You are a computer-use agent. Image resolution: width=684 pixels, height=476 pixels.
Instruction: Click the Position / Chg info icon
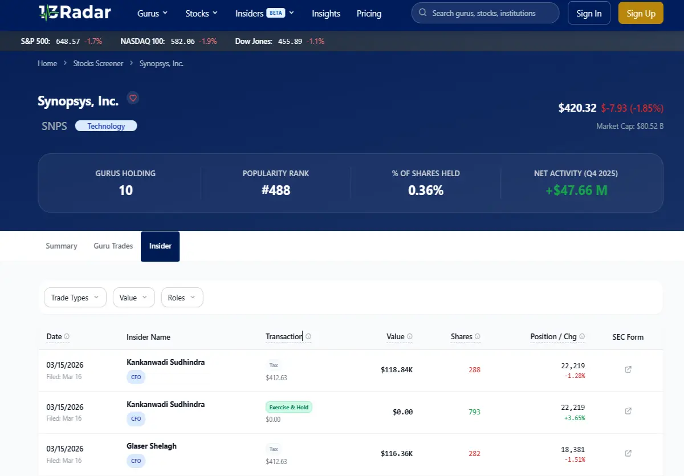click(582, 336)
